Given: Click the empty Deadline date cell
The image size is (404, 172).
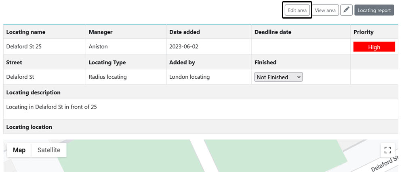Looking at the screenshot, I should tap(301, 46).
